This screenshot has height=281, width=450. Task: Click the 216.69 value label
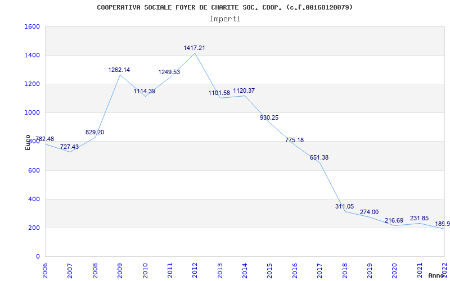(394, 220)
